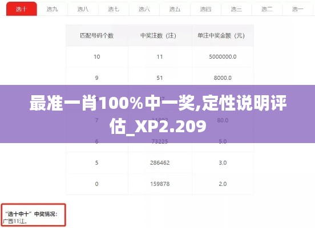Viewport: 315px width, 228px height.
Task: Switch to the 选九 tab
Action: pyautogui.click(x=52, y=9)
